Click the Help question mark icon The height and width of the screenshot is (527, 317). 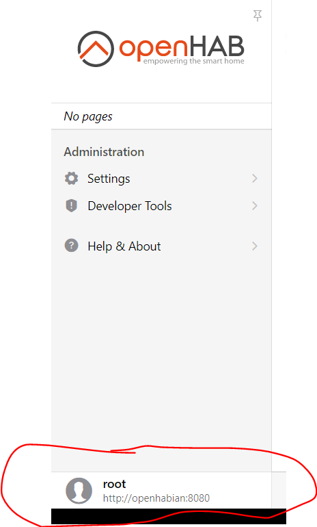tap(71, 245)
